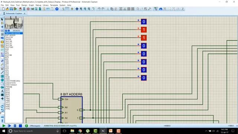
Task: Click Rotate Clockwise icon in left toolbar
Action: (x=2, y=106)
